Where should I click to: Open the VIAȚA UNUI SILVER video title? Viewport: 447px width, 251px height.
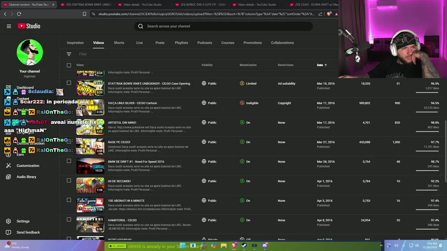[132, 103]
